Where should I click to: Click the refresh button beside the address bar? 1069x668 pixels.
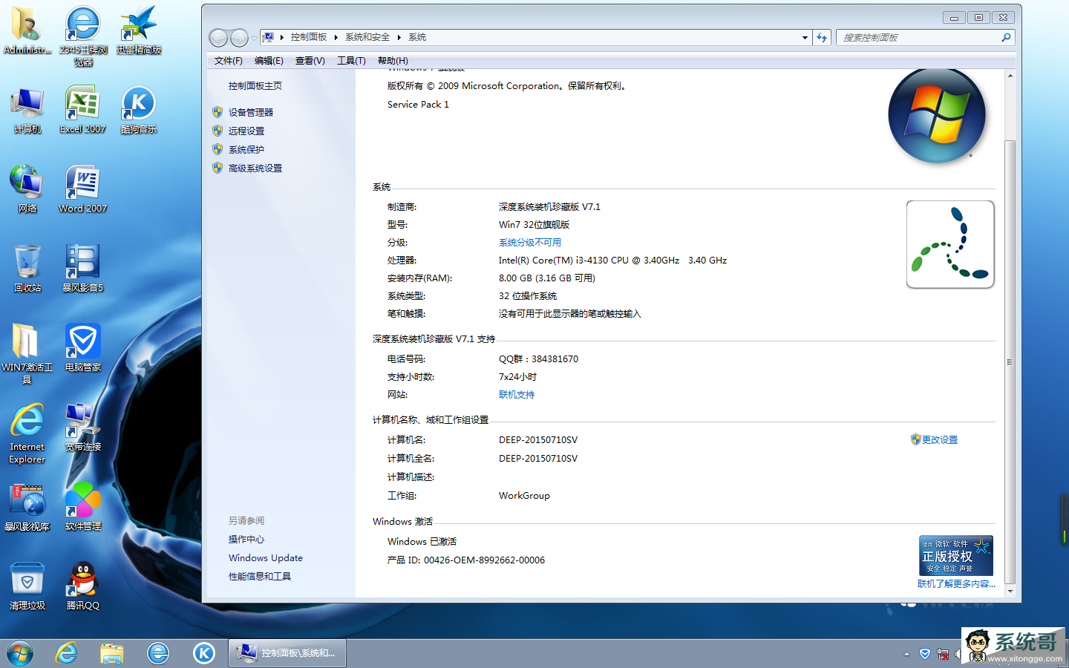tap(822, 37)
